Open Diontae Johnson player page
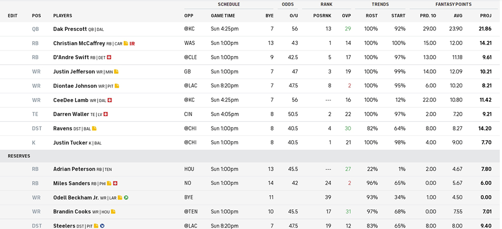This screenshot has height=229, width=502. coord(75,86)
